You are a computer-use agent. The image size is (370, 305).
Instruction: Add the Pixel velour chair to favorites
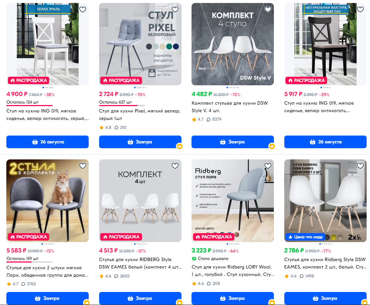[175, 9]
